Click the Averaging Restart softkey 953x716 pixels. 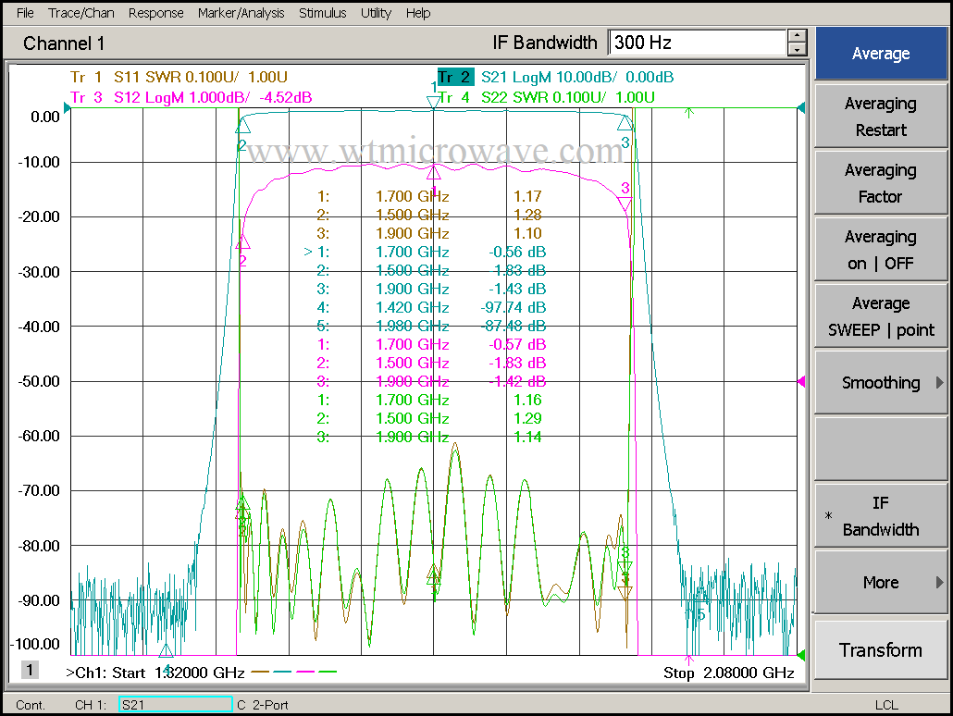point(880,115)
